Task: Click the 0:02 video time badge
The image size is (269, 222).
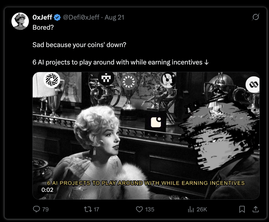Action: 47,190
